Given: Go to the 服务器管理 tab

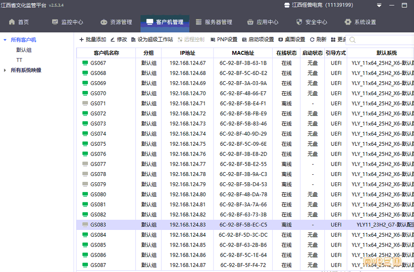Looking at the screenshot, I should pos(214,22).
